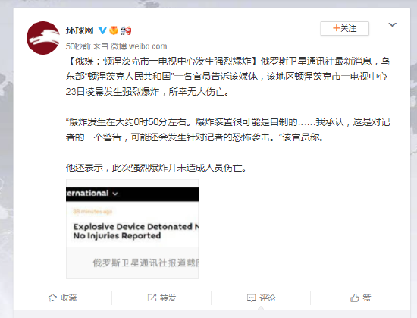This screenshot has height=318, width=417.
Task: Select the 收藏 favorite tab
Action: (x=62, y=298)
